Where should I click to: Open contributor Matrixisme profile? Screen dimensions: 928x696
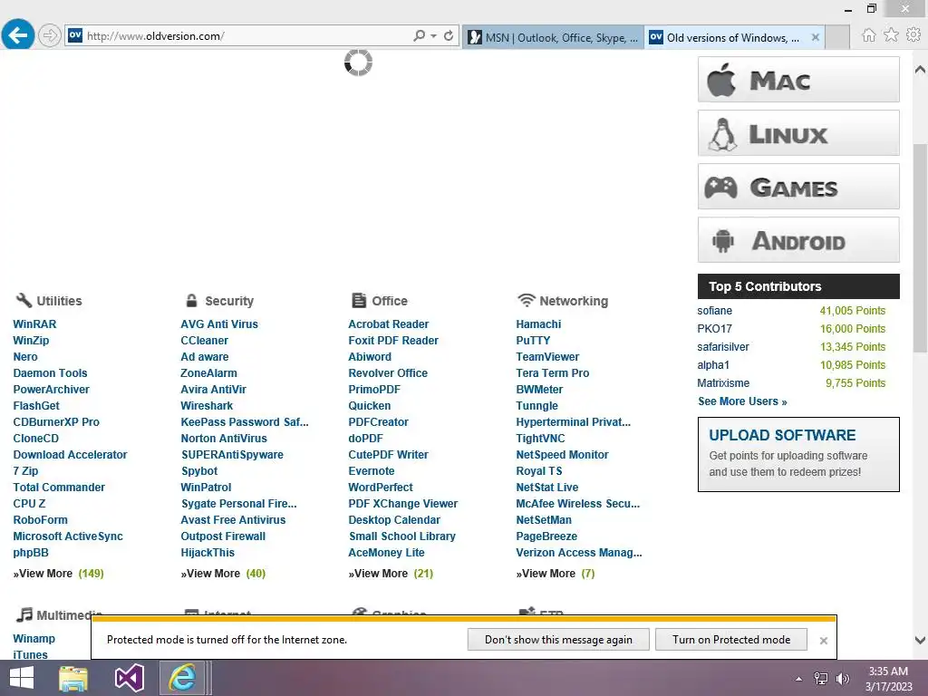point(723,383)
